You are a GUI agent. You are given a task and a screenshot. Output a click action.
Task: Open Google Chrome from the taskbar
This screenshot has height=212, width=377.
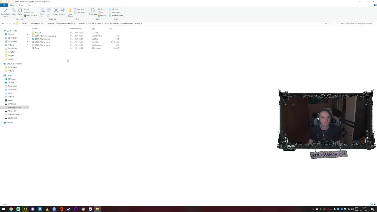point(11,209)
